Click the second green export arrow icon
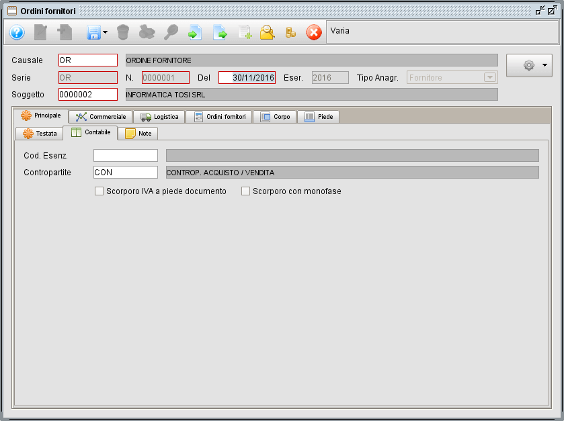 [x=220, y=32]
